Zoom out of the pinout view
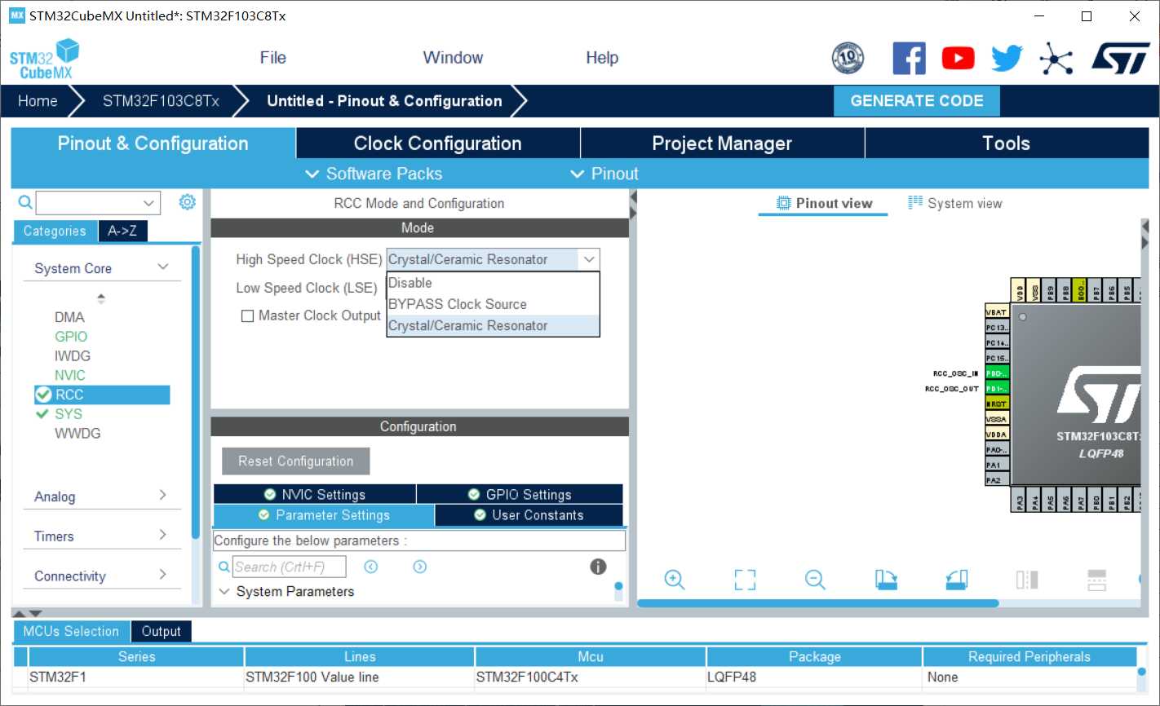Image resolution: width=1160 pixels, height=706 pixels. point(815,580)
